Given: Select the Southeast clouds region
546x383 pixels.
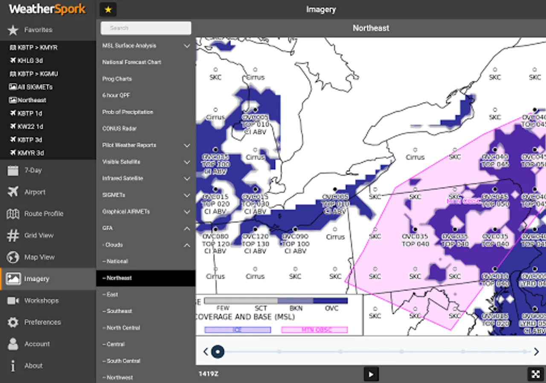Looking at the screenshot, I should pos(119,311).
